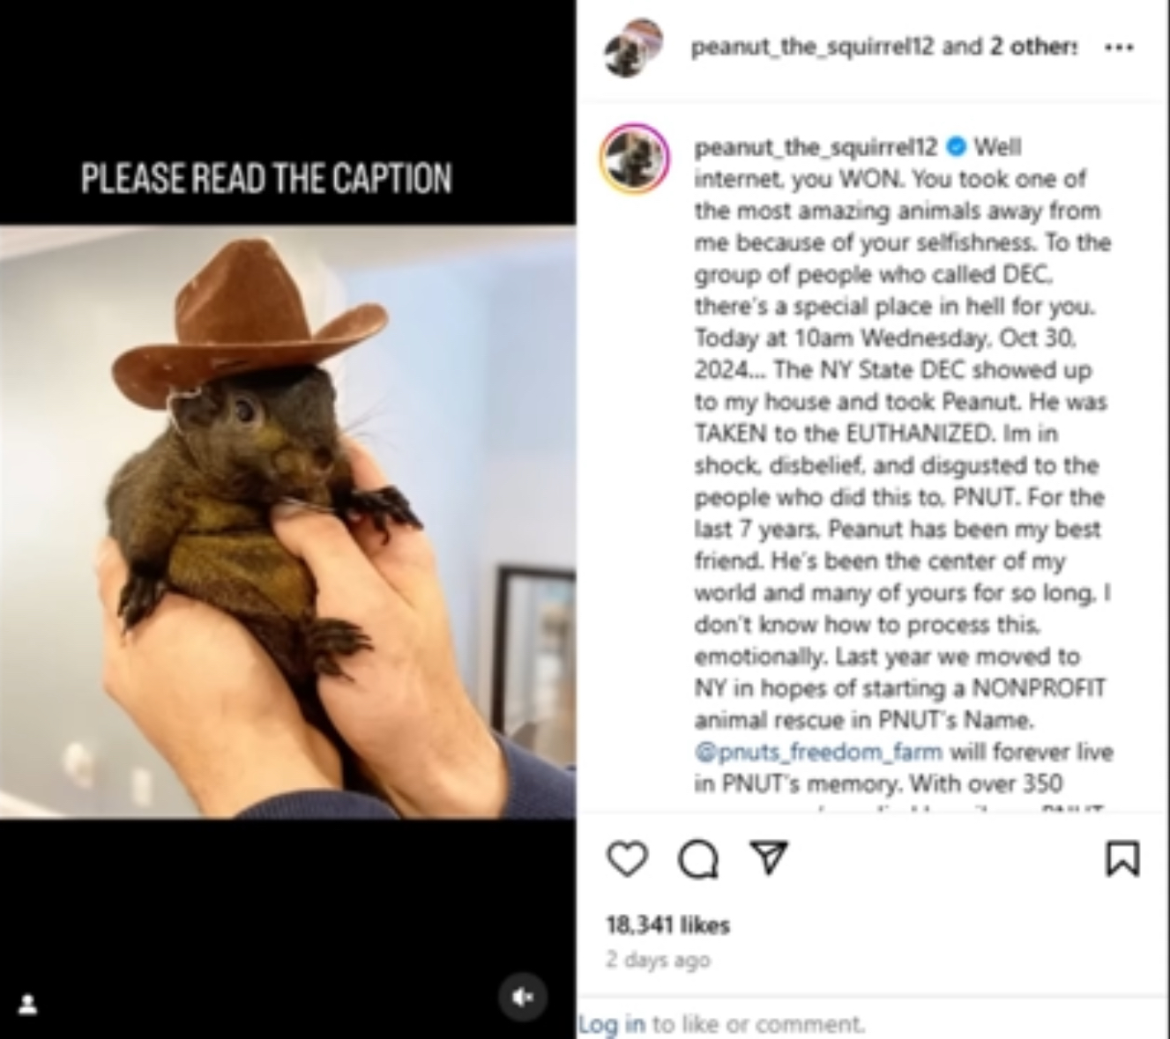The image size is (1170, 1039).
Task: Click the '2 others' collaborators link
Action: [1033, 47]
